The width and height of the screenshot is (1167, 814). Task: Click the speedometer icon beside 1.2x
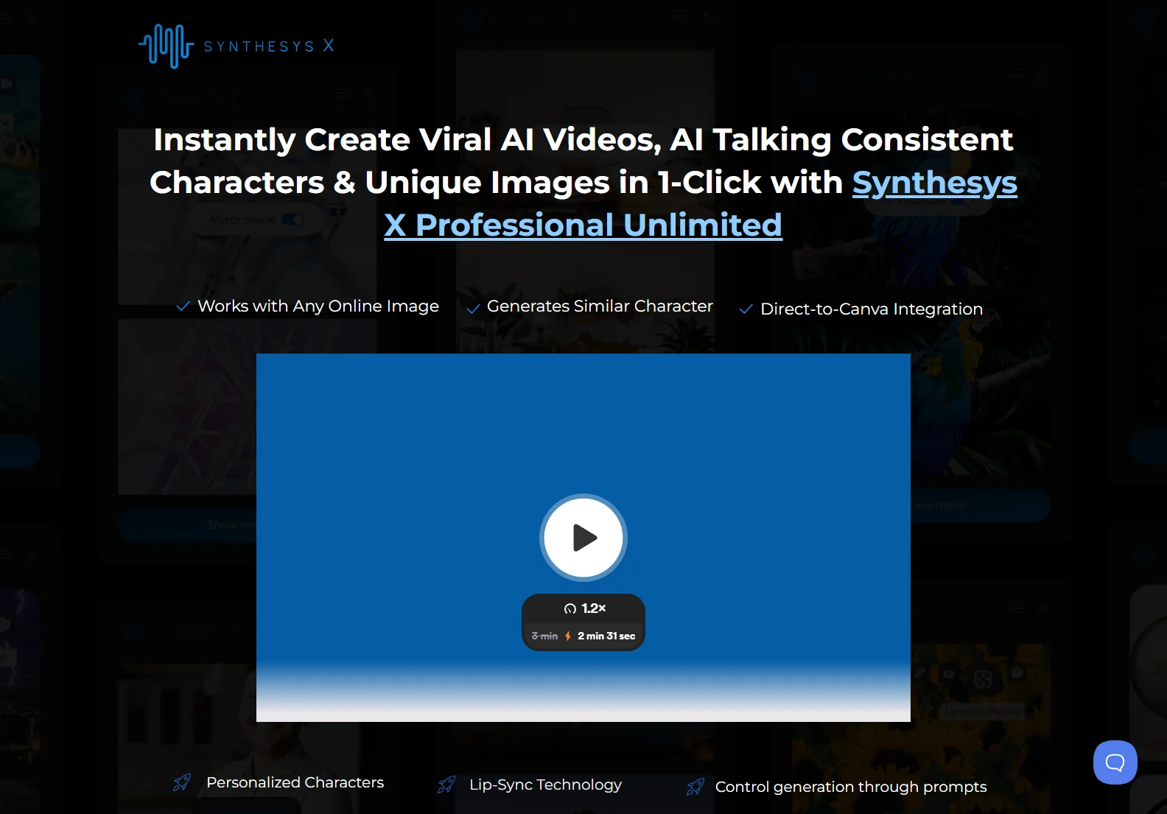coord(570,608)
